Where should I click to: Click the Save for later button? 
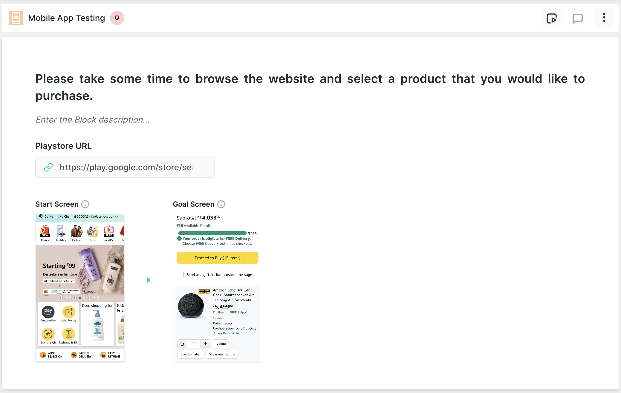(190, 354)
